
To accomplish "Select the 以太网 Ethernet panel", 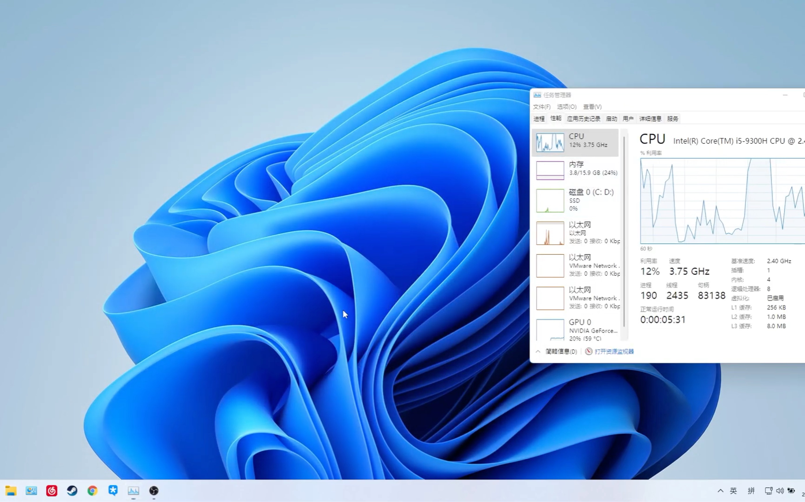I will pos(576,232).
